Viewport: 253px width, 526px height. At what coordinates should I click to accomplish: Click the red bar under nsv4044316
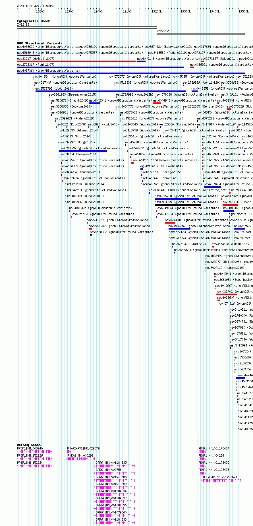pos(170,223)
